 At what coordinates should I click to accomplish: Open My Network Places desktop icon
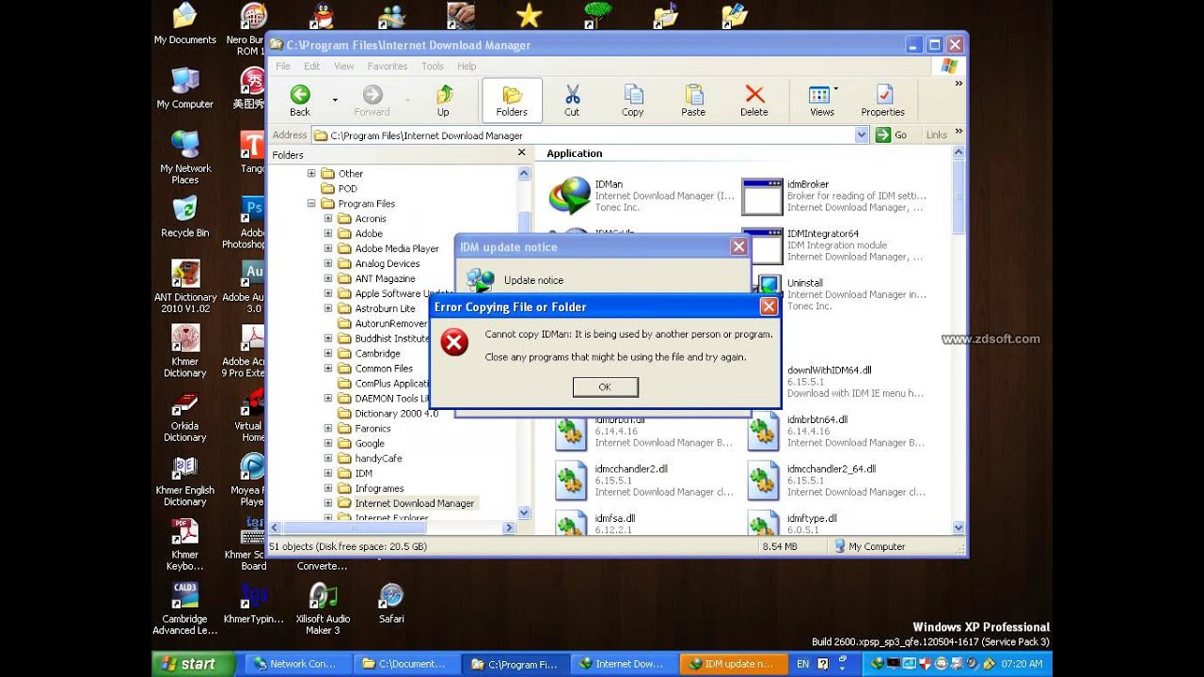[x=185, y=158]
